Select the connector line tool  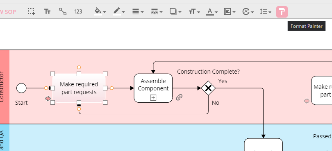pyautogui.click(x=62, y=11)
